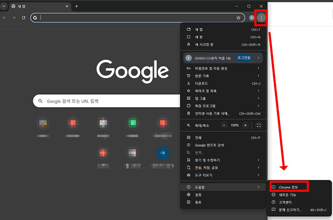Open 방문 기록 submenu
Viewport: 333px width, 220px height.
click(223, 76)
